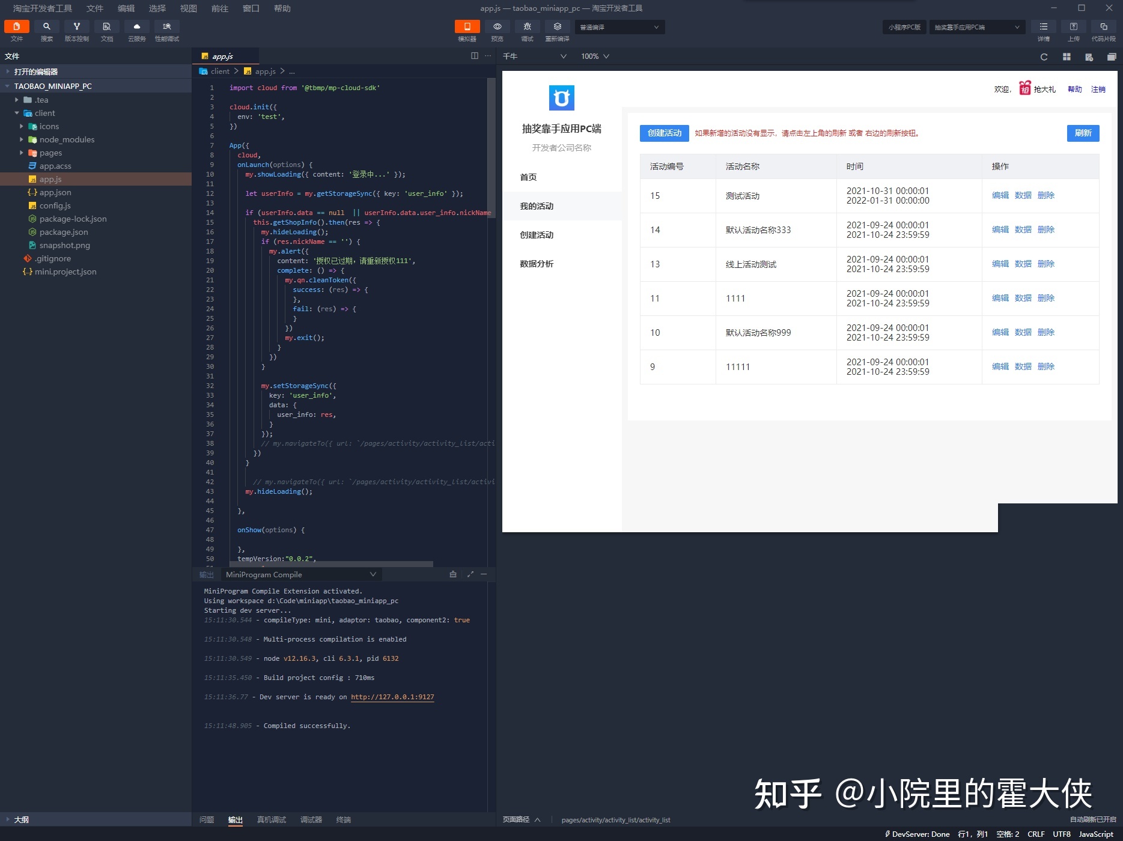
Task: Open the 普通编译 compile mode dropdown
Action: [x=619, y=27]
